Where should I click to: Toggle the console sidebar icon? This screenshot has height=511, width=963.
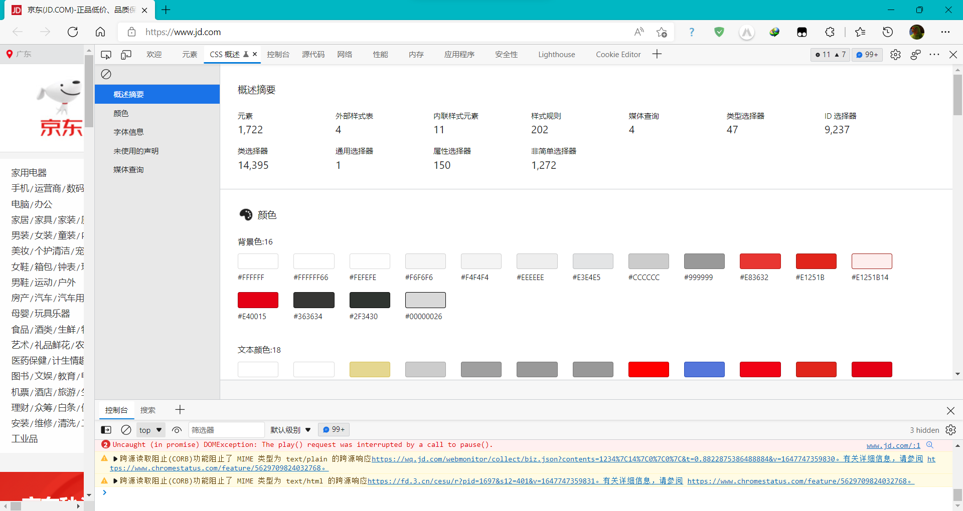coord(106,430)
